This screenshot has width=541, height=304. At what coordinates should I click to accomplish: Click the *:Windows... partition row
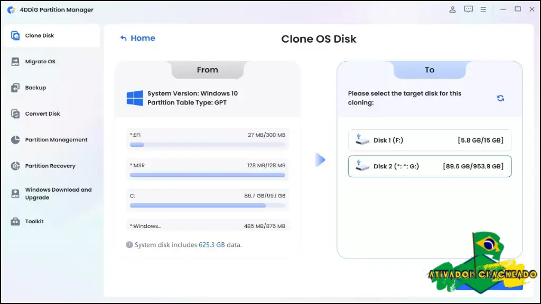pos(207,226)
